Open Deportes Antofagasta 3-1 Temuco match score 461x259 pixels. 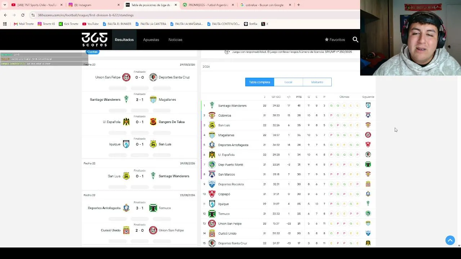tap(139, 208)
